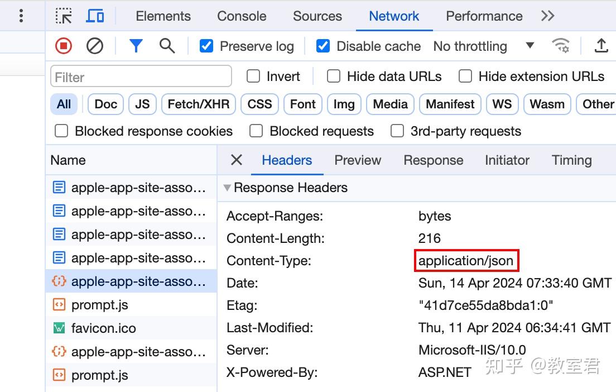
Task: Toggle the device toolbar icon
Action: pyautogui.click(x=95, y=16)
